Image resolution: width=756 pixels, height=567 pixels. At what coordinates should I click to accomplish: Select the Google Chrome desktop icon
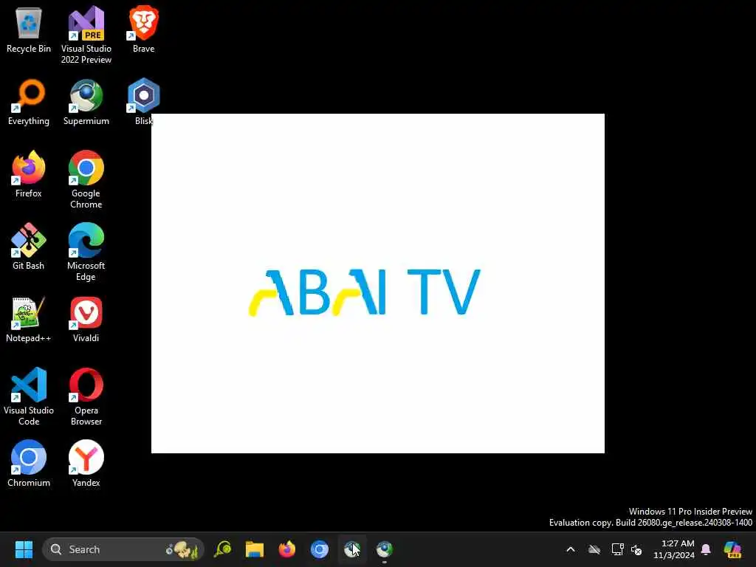86,179
